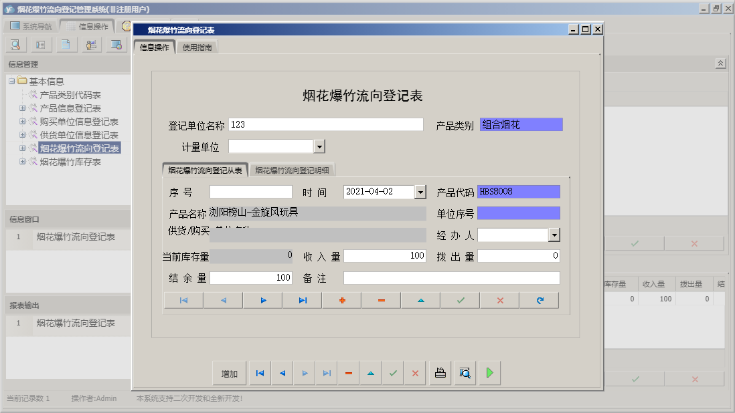Go to previous record in bottom toolbar
735x413 pixels.
click(x=282, y=374)
